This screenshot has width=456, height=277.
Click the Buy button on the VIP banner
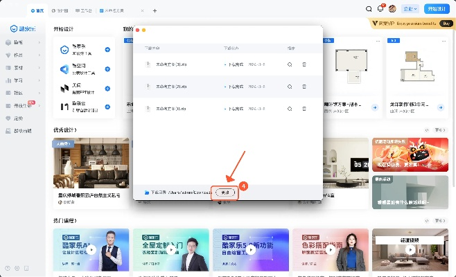[446, 24]
